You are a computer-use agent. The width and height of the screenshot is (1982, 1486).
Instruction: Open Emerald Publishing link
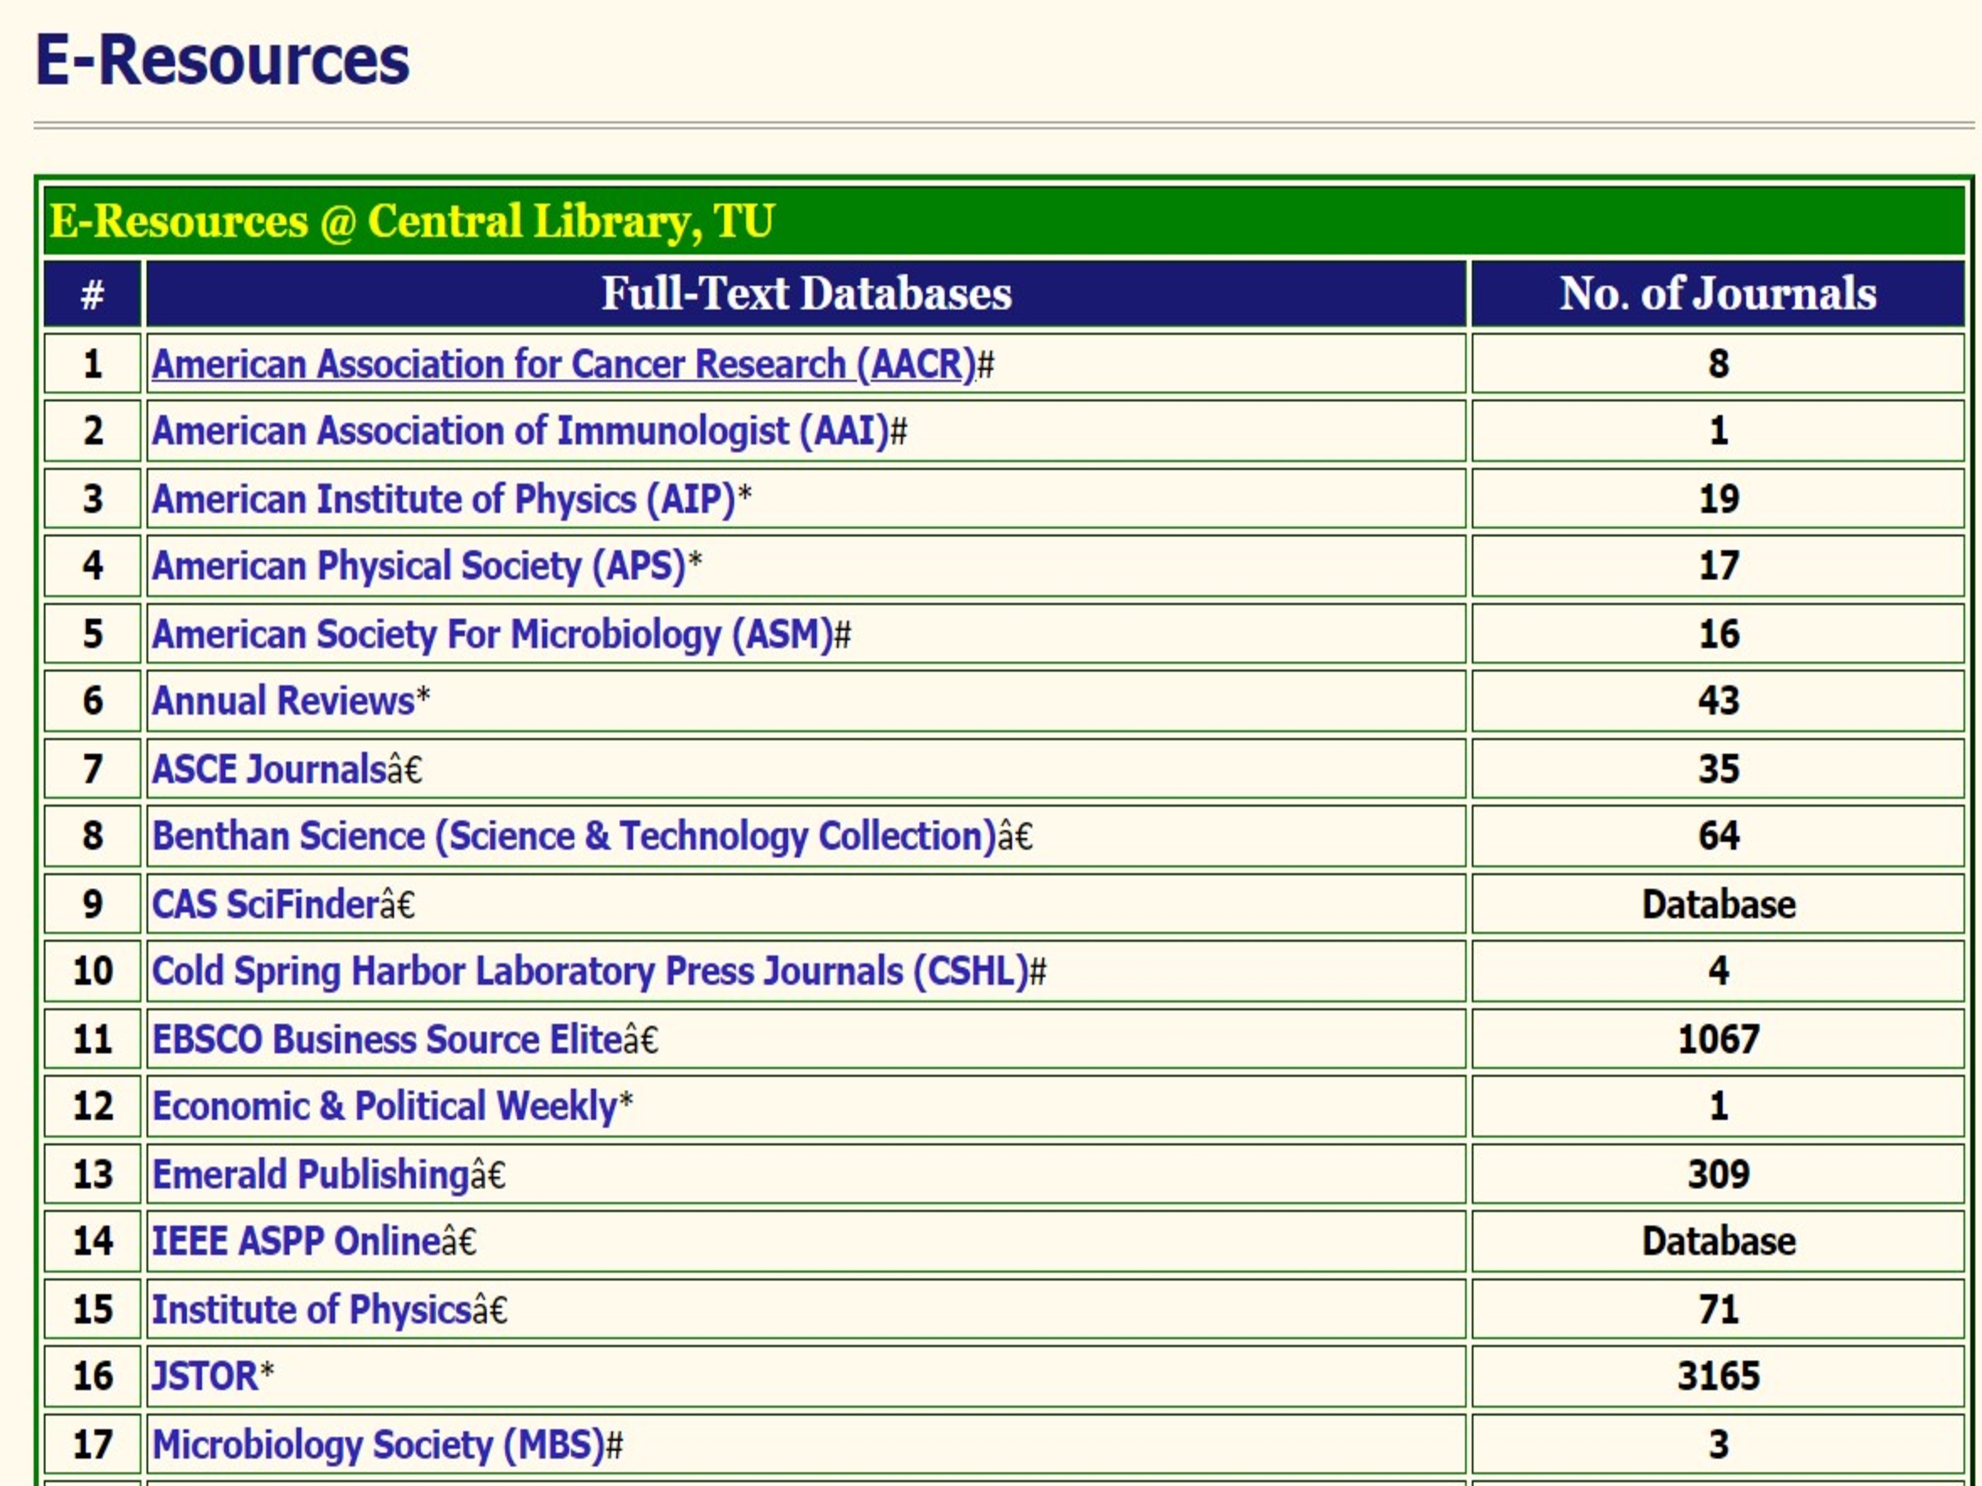tap(311, 1174)
